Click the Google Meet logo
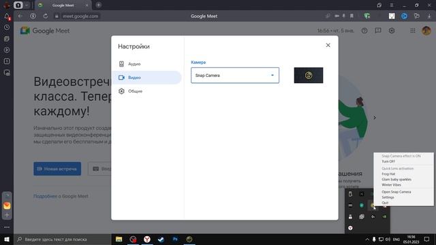The width and height of the screenshot is (436, 245). click(x=45, y=31)
